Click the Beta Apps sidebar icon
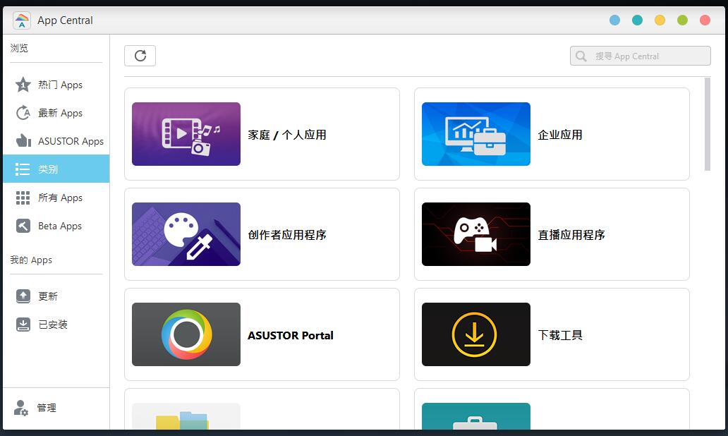 pyautogui.click(x=23, y=226)
